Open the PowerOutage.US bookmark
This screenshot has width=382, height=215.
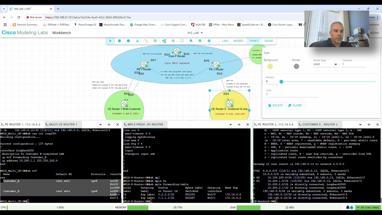[x=85, y=25]
